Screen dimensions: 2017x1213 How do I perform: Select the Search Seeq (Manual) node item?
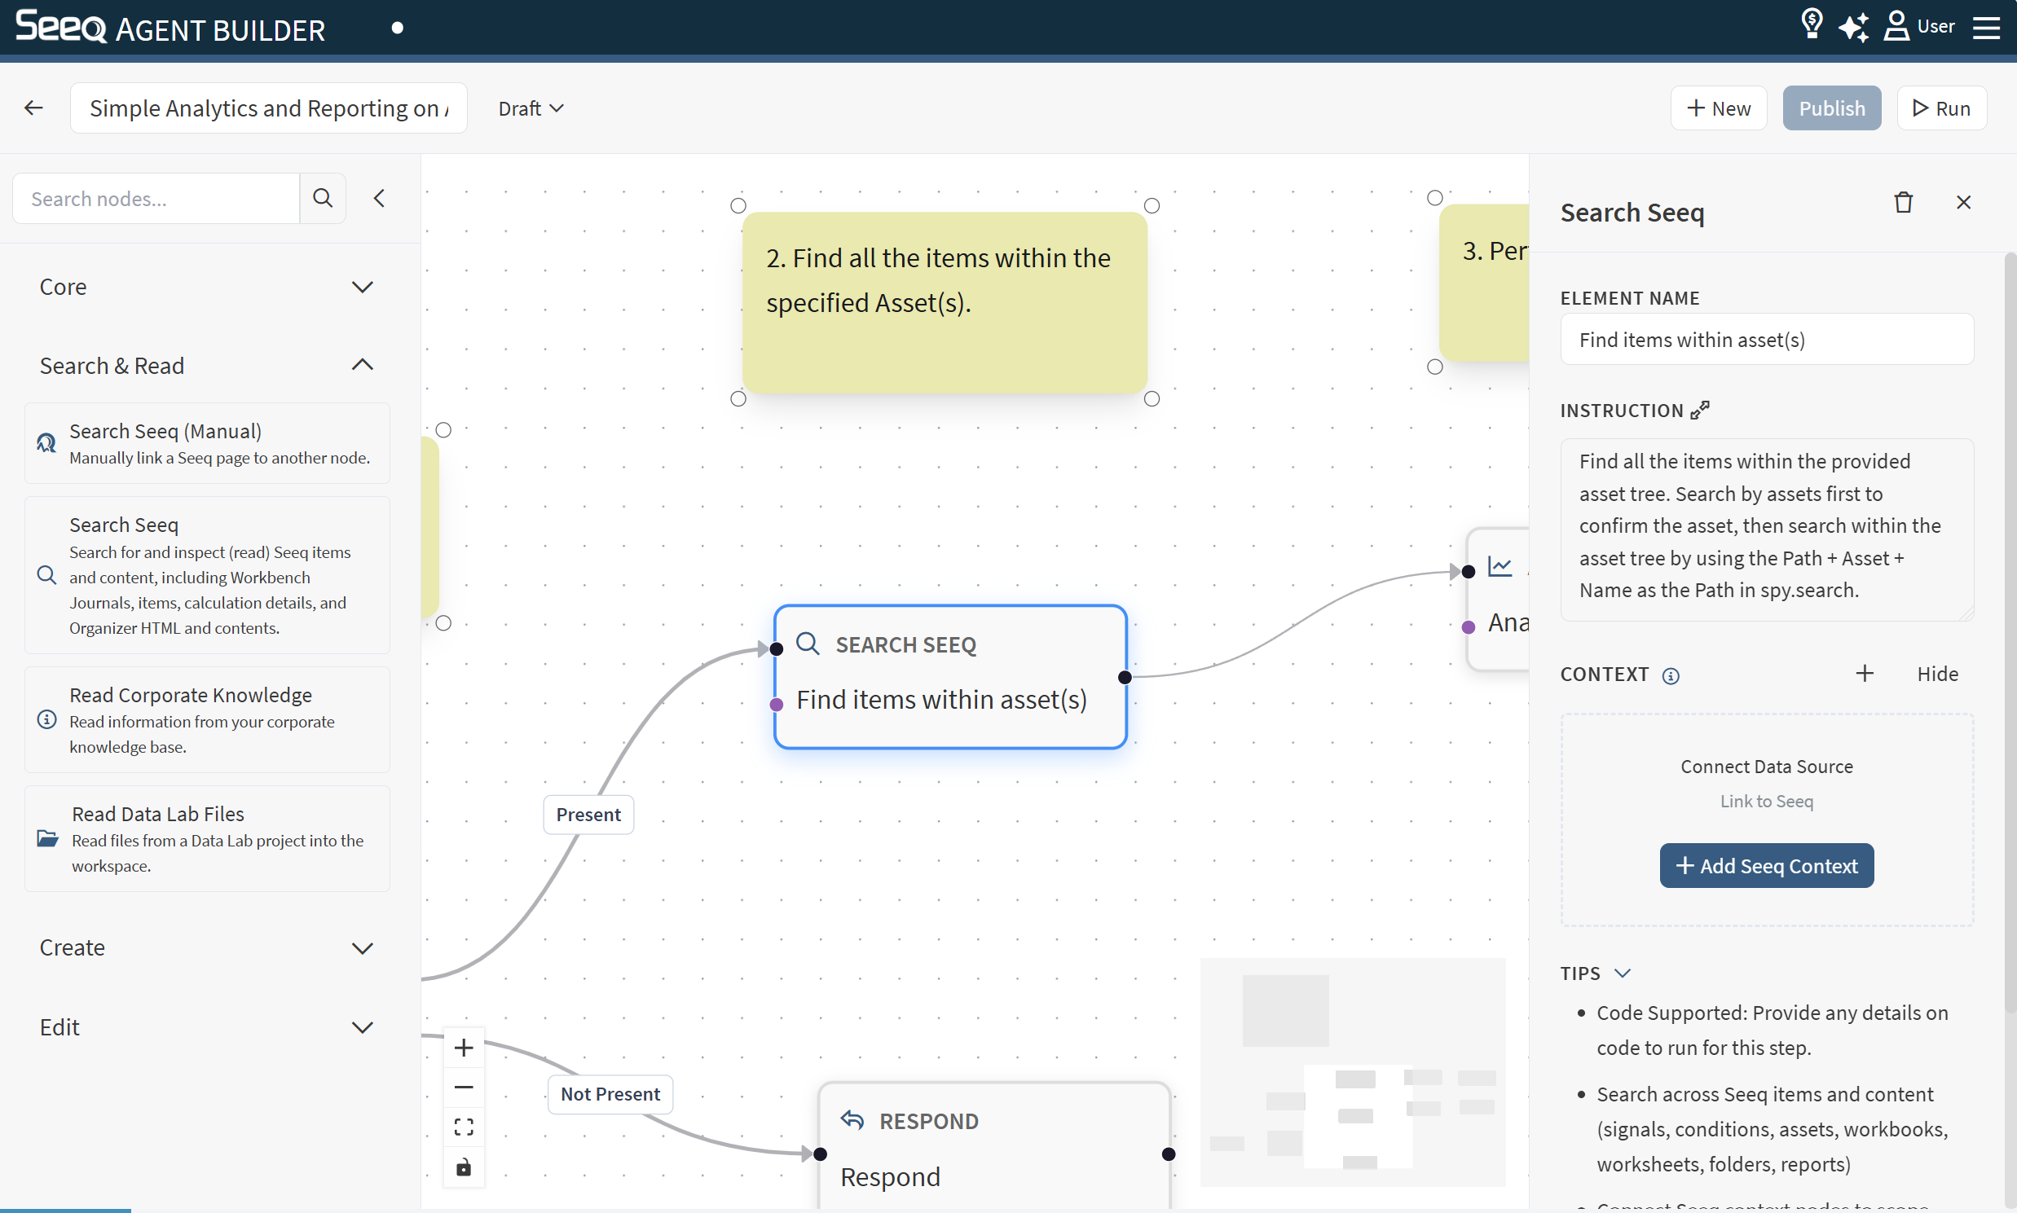coord(207,443)
